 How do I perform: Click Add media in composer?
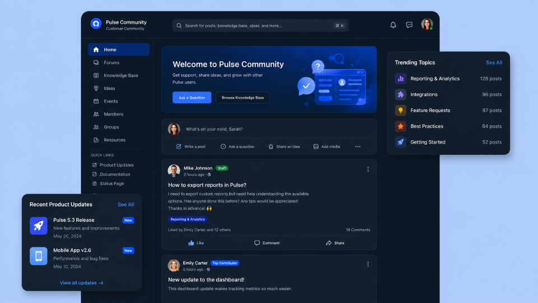[327, 146]
